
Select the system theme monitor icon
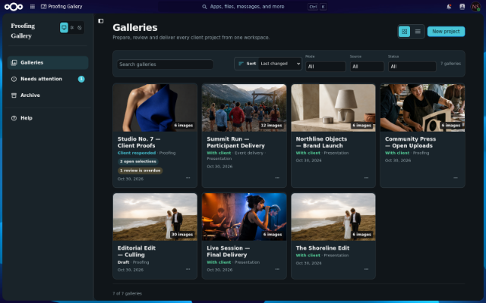point(64,27)
